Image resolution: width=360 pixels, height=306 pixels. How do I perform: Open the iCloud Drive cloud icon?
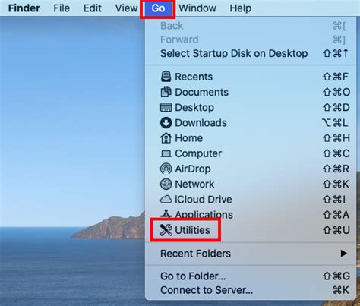coord(166,200)
